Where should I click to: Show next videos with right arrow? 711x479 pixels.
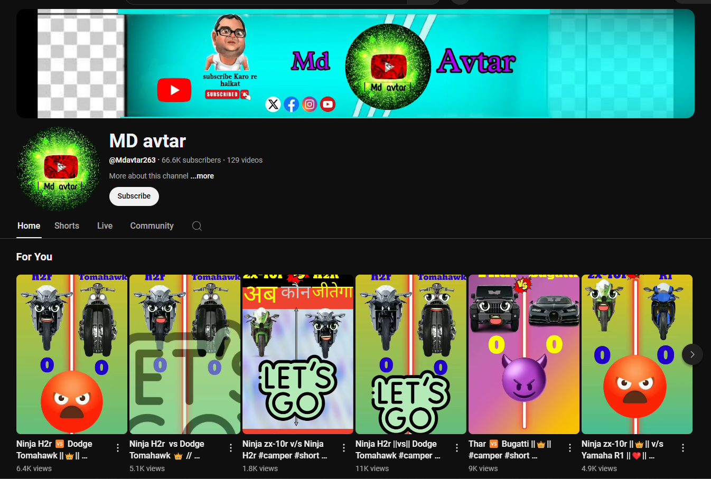pyautogui.click(x=692, y=354)
